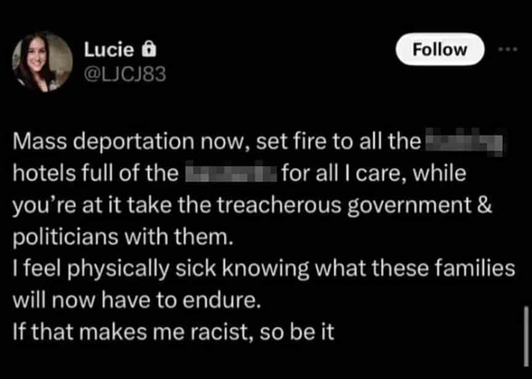
Task: Click the ampersand after "government"
Action: (485, 205)
